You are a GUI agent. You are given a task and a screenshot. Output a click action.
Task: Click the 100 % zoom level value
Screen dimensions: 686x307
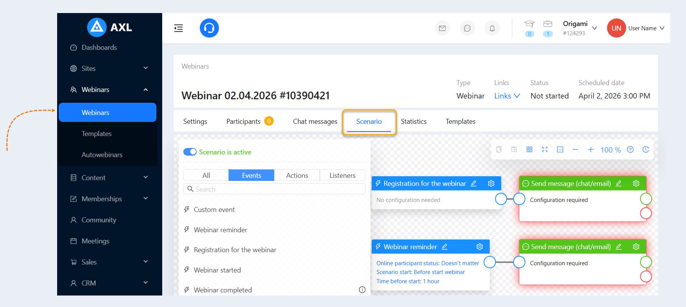pos(610,150)
